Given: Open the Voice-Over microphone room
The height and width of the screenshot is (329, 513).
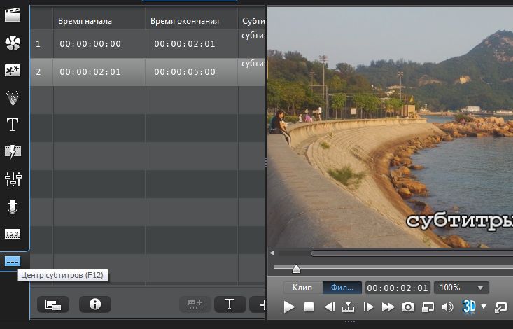Looking at the screenshot, I should [x=13, y=206].
